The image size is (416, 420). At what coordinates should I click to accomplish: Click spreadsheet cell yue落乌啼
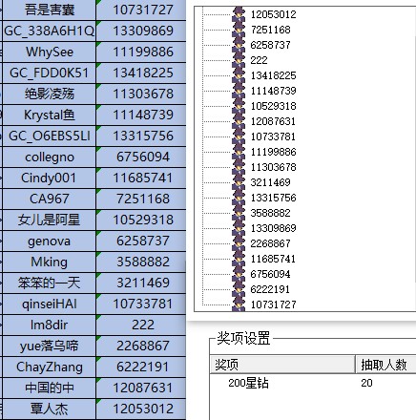pos(49,346)
